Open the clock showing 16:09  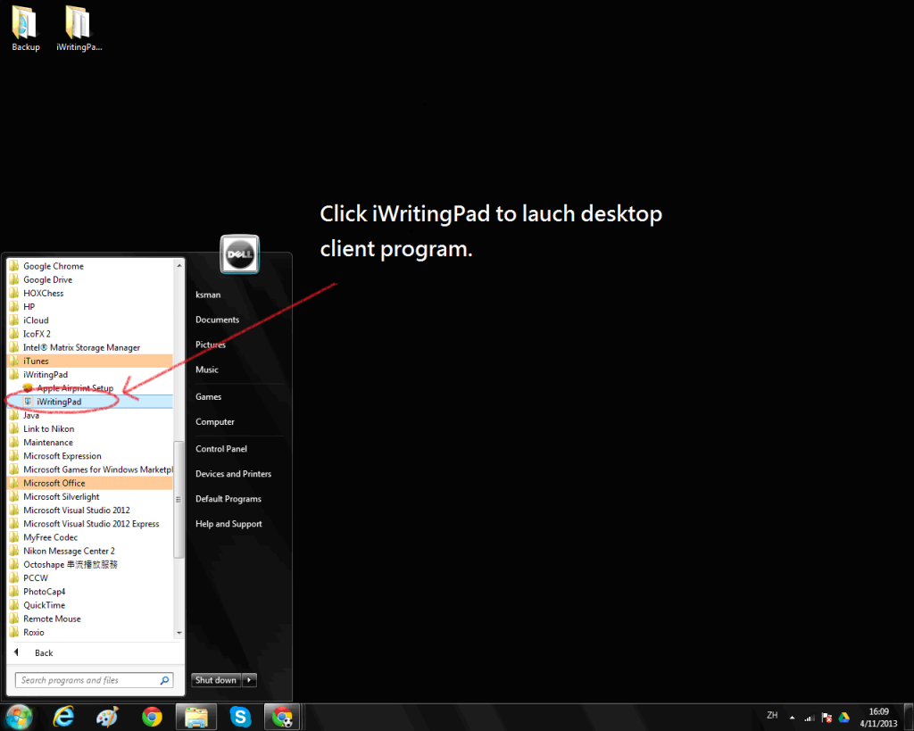(878, 718)
